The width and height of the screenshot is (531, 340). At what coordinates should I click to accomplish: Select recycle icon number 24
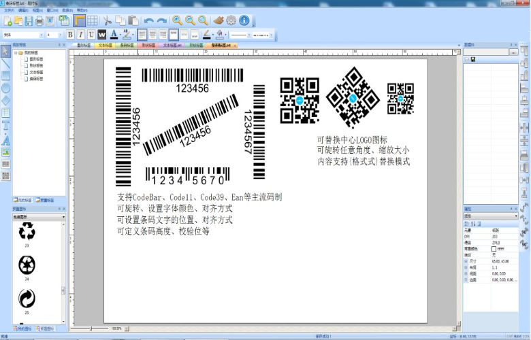click(27, 265)
